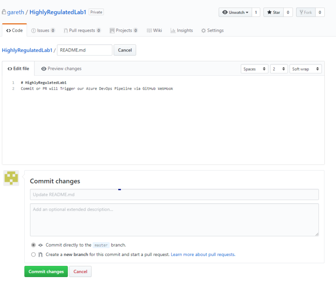The width and height of the screenshot is (336, 282).
Task: Click the 'Update README.md' commit summary field
Action: pos(174,194)
